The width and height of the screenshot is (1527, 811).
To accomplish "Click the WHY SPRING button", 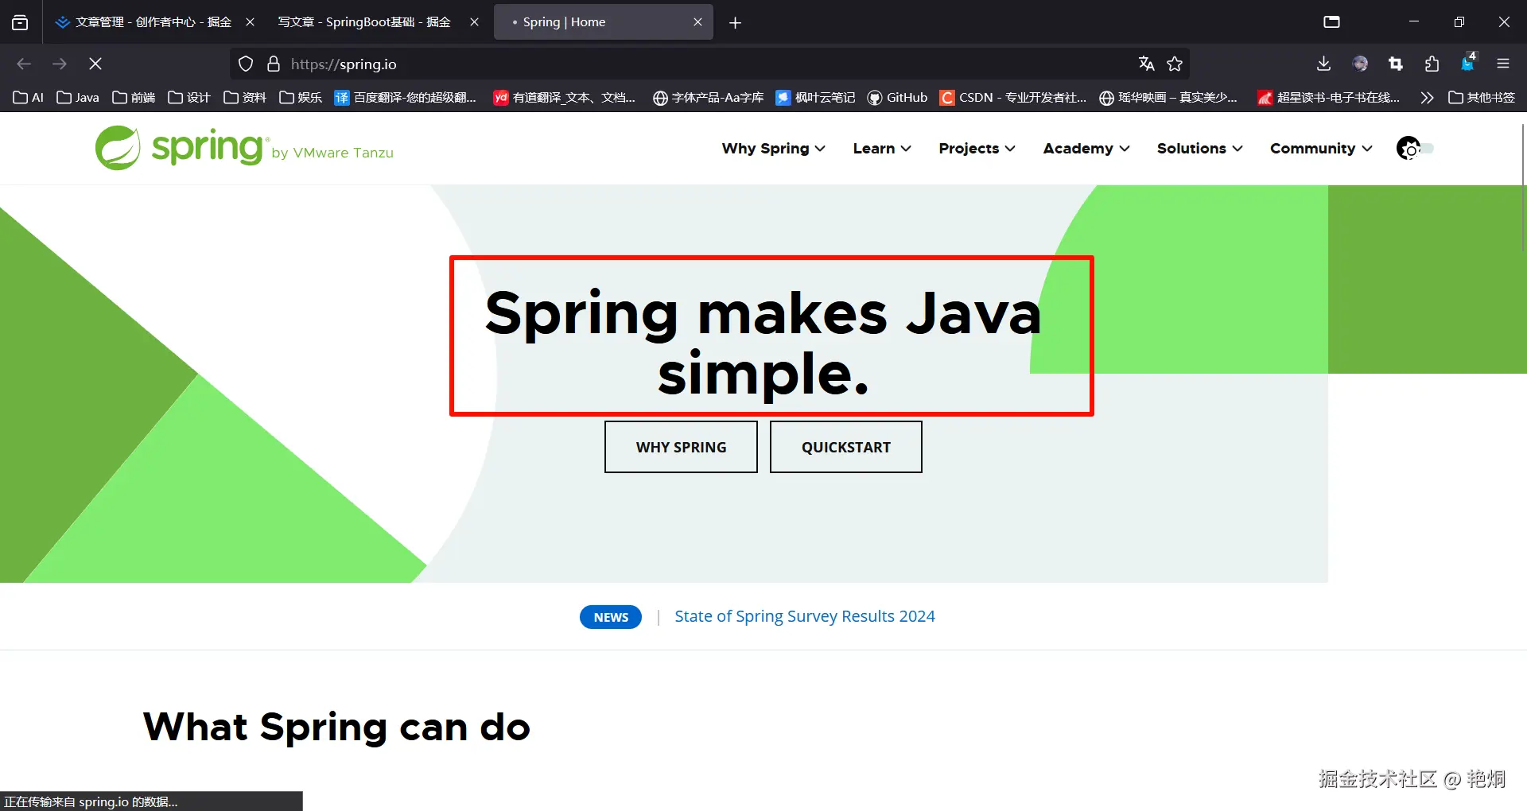I will (x=681, y=447).
